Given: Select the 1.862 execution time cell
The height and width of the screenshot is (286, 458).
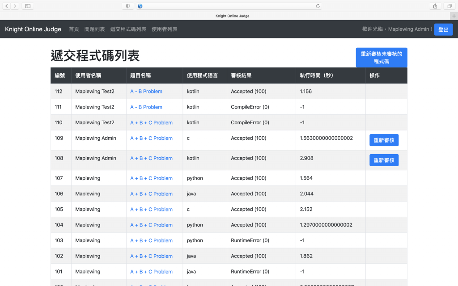Looking at the screenshot, I should (331, 256).
